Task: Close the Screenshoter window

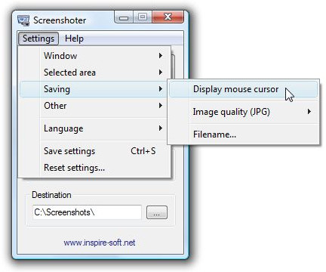Action: click(x=168, y=17)
